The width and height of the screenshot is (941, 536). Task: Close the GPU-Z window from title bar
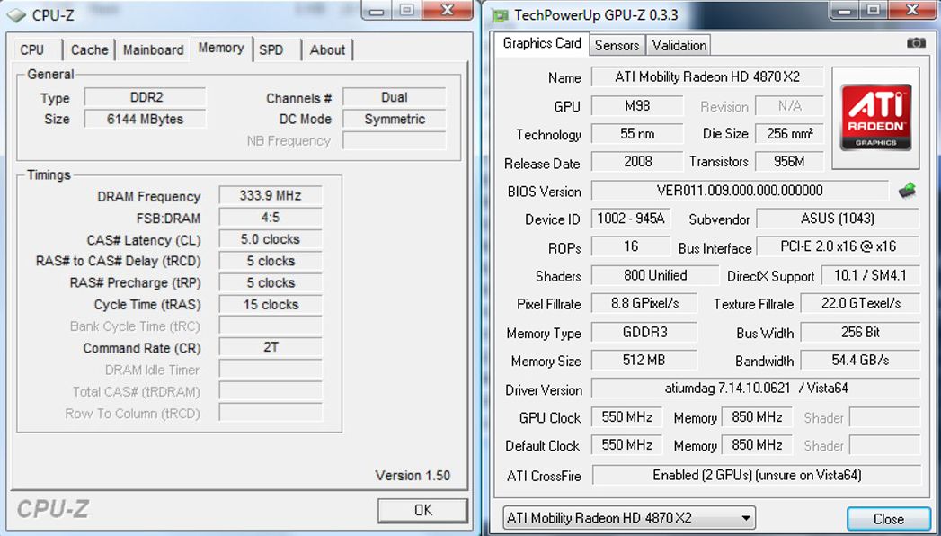[x=913, y=10]
